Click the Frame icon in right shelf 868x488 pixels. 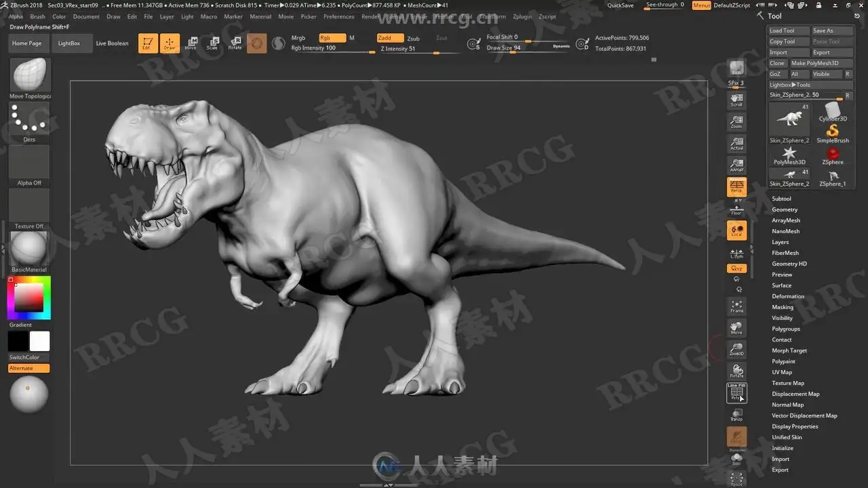tap(736, 307)
